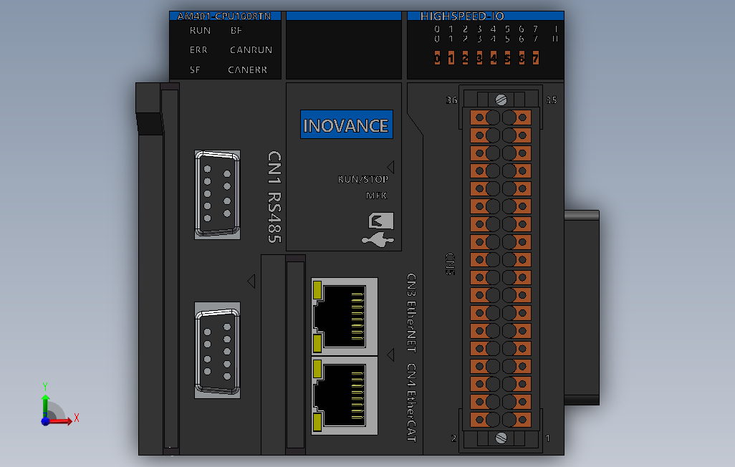Image resolution: width=735 pixels, height=467 pixels.
Task: Click the arrow marker beside the RUN/STOP switch
Action: [x=391, y=165]
